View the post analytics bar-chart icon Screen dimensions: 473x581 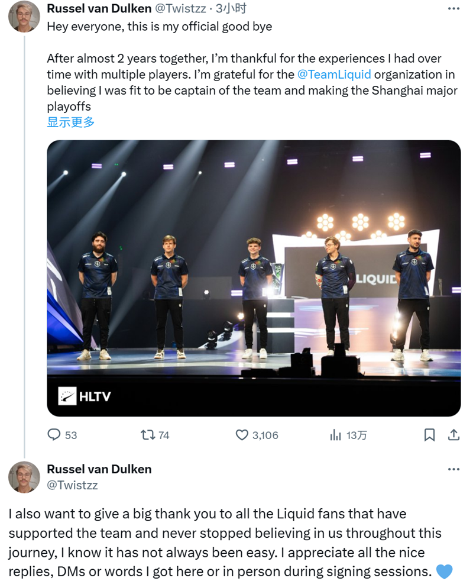pos(335,435)
